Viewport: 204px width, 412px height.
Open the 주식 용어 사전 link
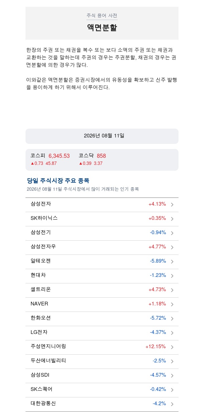pos(102,16)
